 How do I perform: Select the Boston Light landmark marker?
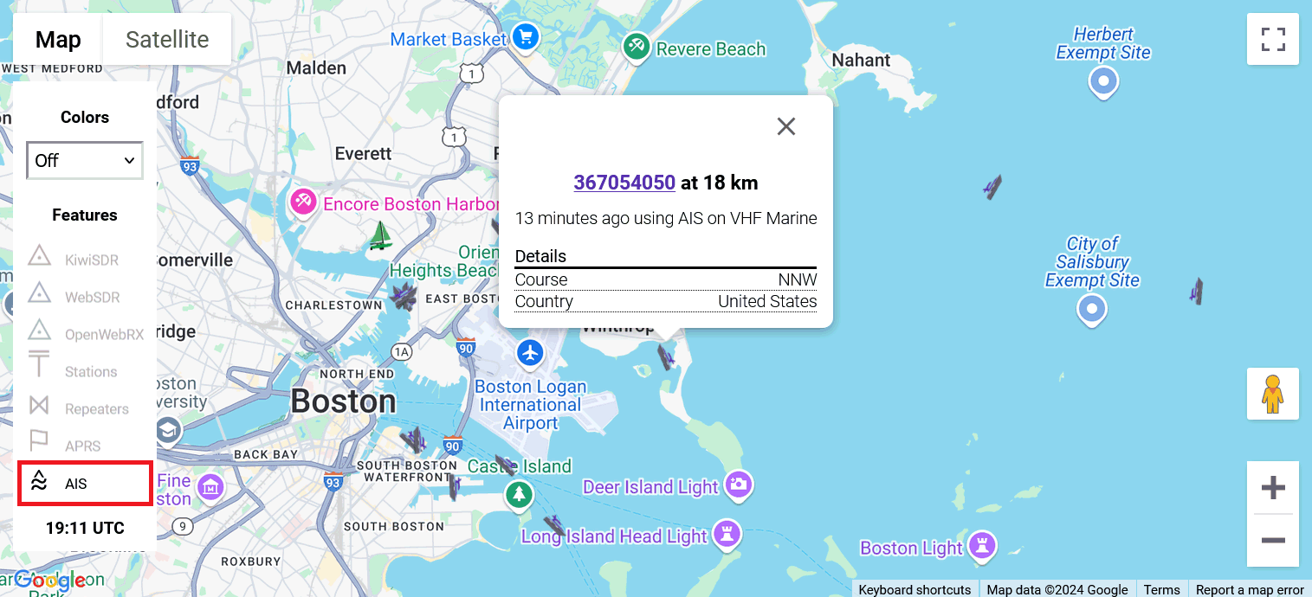coord(982,545)
